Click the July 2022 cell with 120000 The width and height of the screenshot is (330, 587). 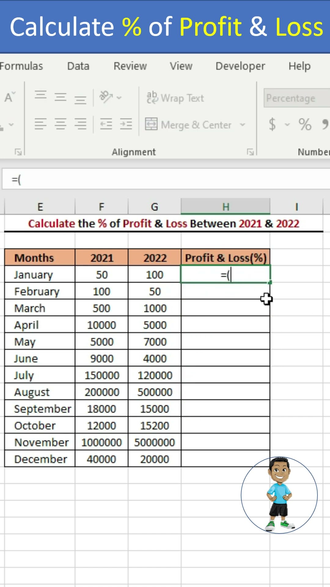[155, 375]
